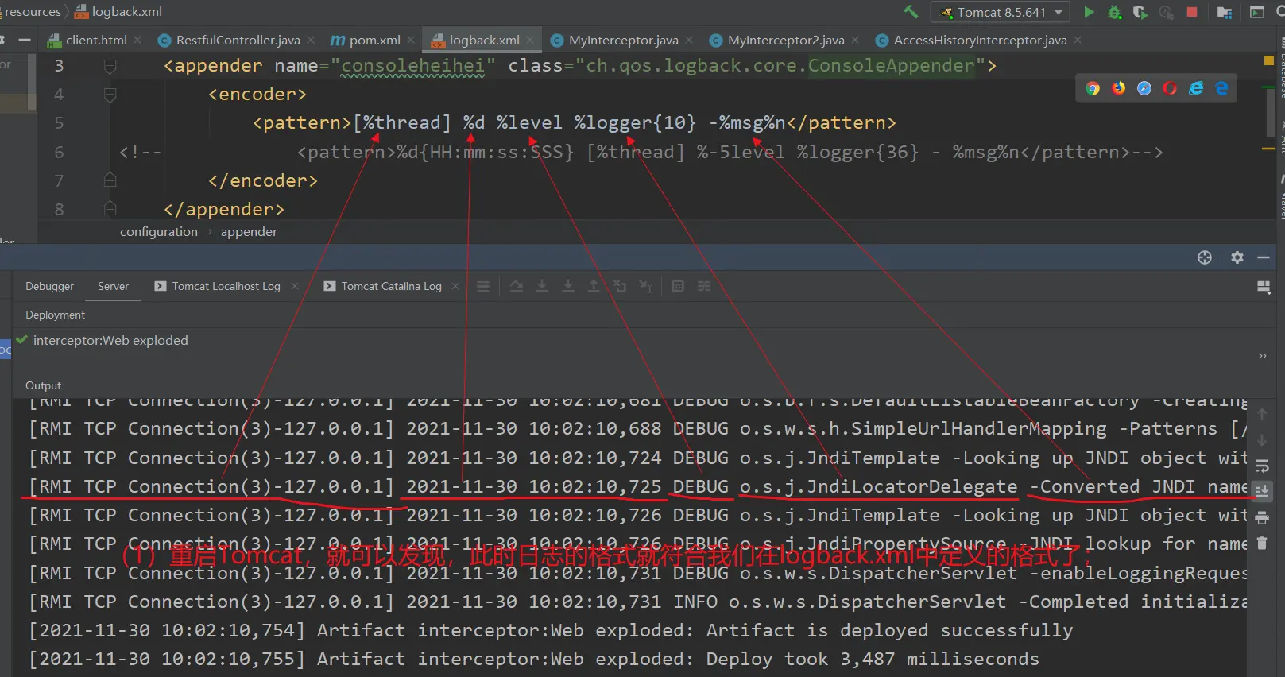This screenshot has width=1285, height=677.
Task: Open preview in Chrome browser
Action: click(x=1093, y=88)
